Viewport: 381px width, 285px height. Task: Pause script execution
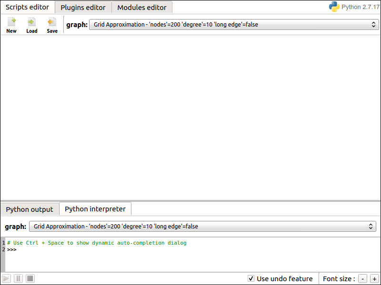[x=18, y=279]
